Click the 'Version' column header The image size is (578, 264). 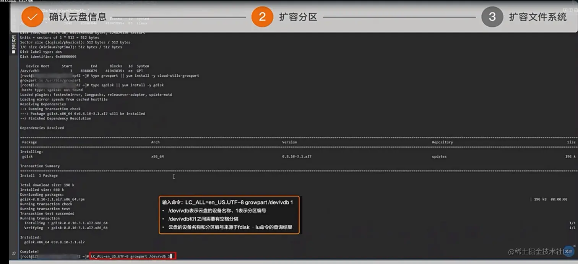289,142
